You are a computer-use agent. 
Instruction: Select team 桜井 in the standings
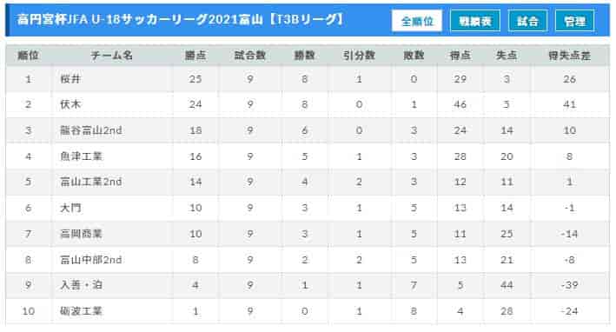(x=70, y=79)
